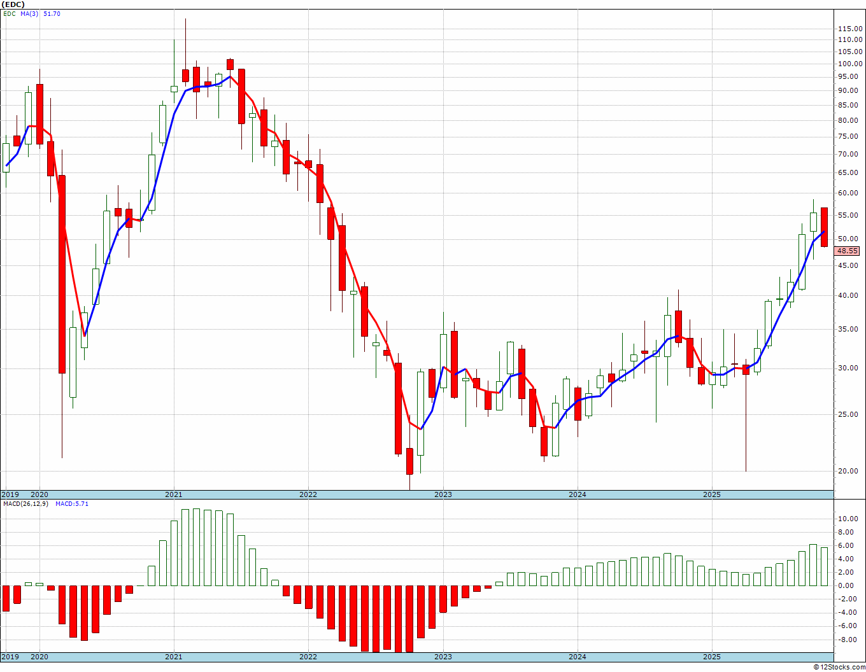Click the MACD(26,12,9) indicator label
The width and height of the screenshot is (866, 672).
pos(25,503)
